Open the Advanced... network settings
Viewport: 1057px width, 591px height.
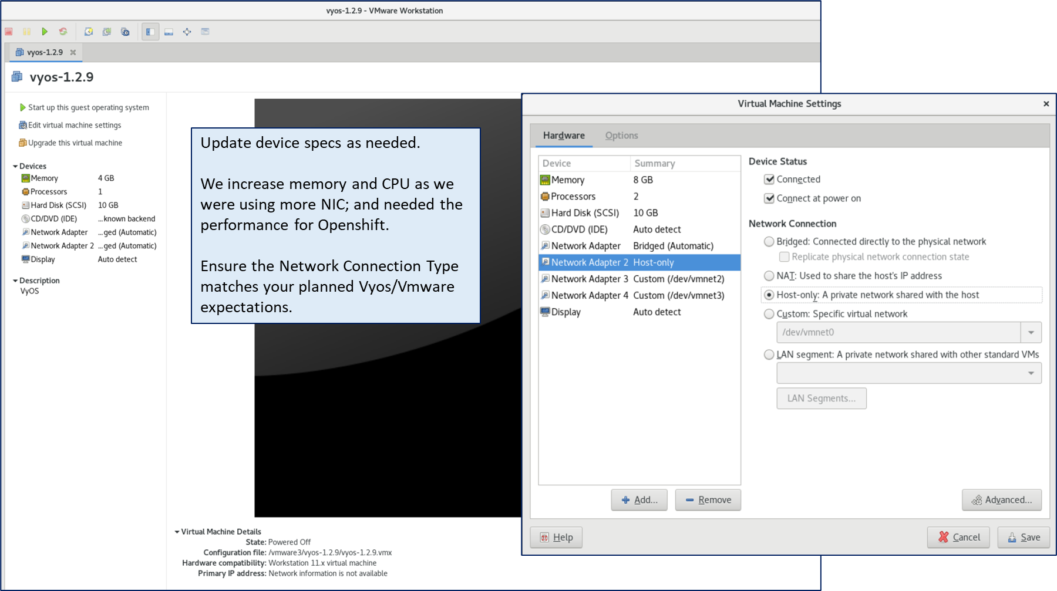coord(1001,500)
